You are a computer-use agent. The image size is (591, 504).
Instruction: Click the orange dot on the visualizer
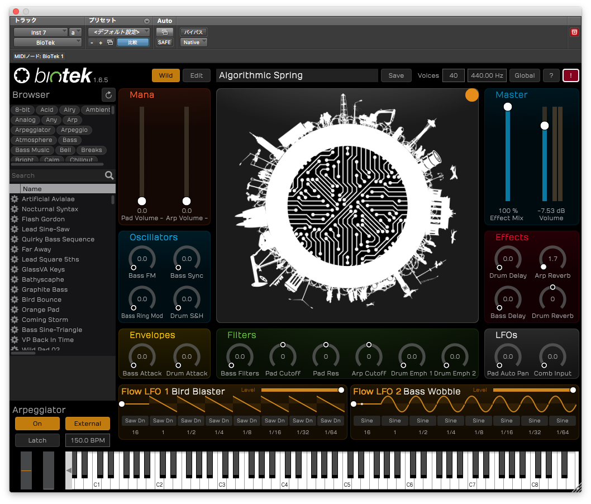click(x=471, y=95)
